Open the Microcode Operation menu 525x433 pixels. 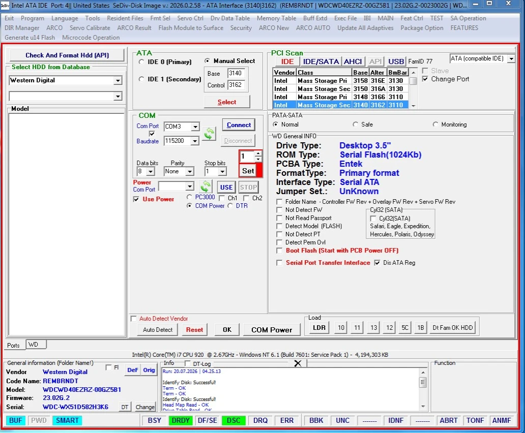tap(91, 38)
